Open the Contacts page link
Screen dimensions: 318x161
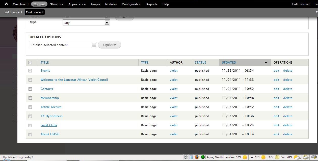tap(47, 89)
